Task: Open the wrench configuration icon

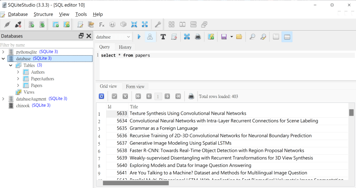Action: pos(158,24)
